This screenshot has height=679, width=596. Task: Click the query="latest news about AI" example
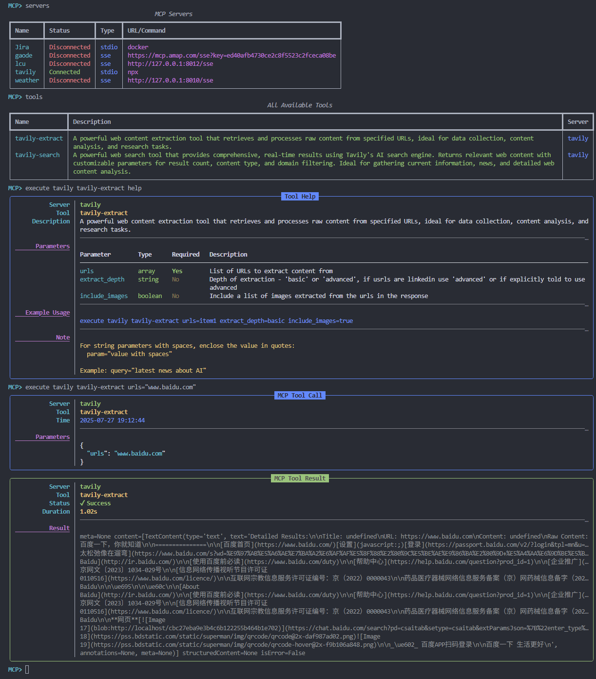pos(158,371)
